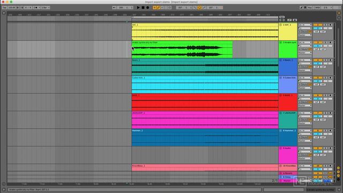343x193 pixels.
Task: Toggle In/Out section visibility circle
Action: click(338, 168)
